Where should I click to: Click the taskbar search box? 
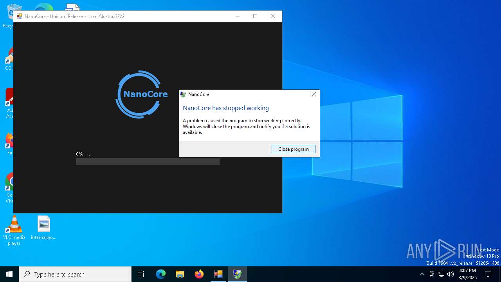(x=75, y=274)
